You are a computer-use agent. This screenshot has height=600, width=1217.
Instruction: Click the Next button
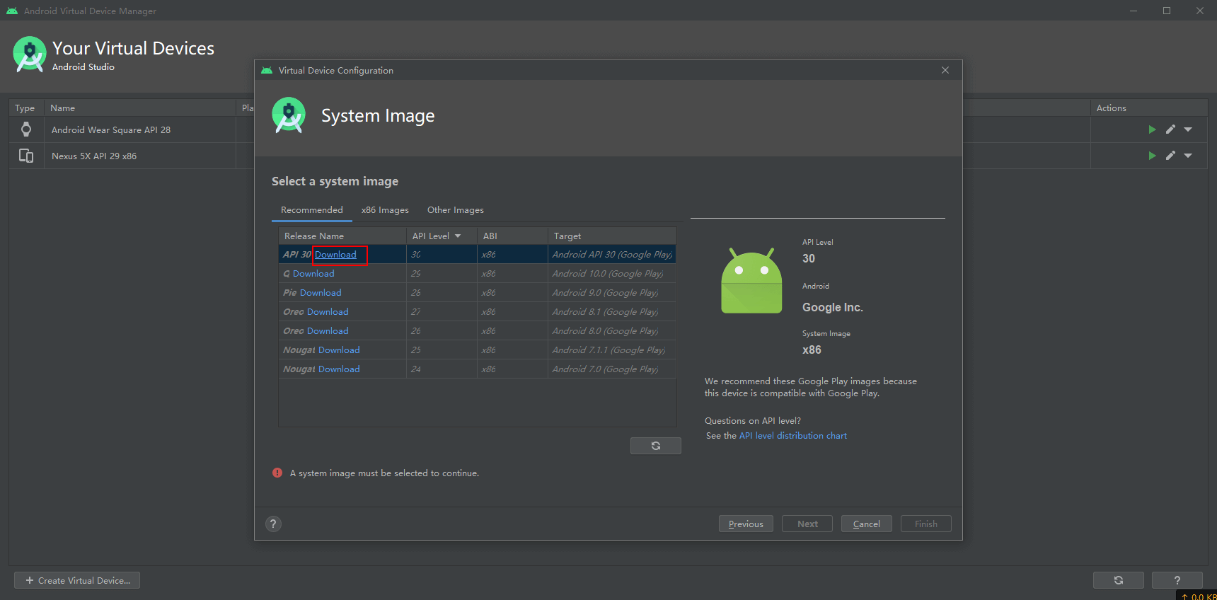click(x=807, y=524)
